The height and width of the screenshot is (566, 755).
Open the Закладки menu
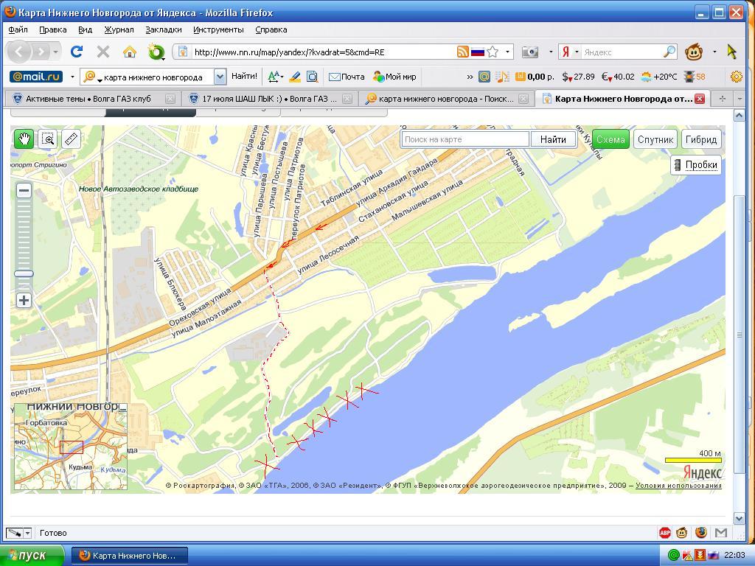[x=163, y=29]
